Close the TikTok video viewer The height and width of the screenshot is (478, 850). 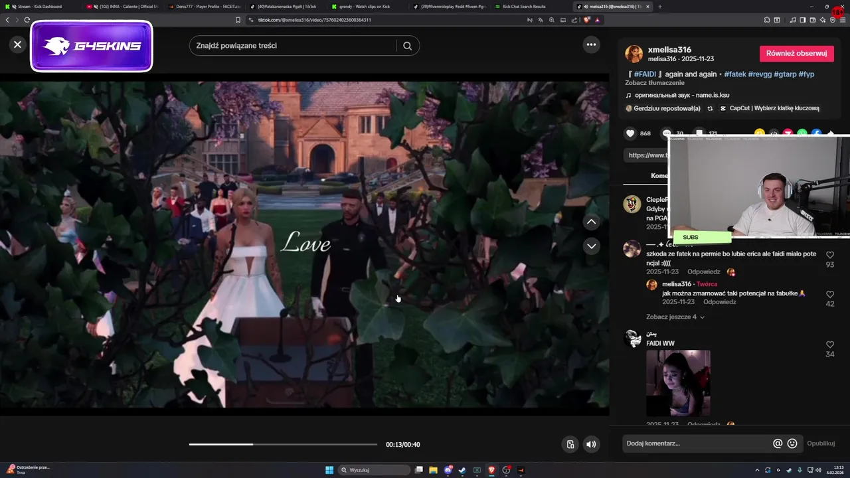17,44
